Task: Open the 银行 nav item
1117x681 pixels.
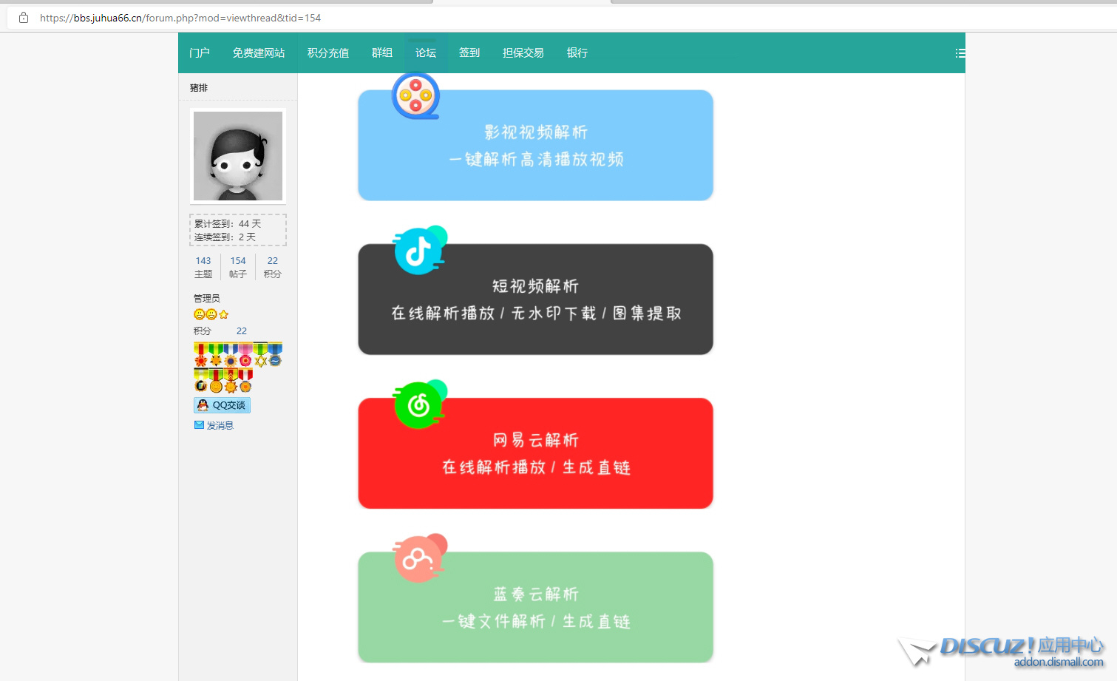Action: [x=577, y=53]
